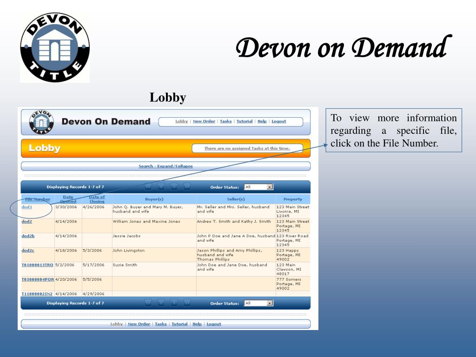Click the 'no assigned Tasks' notice link
Image resolution: width=476 pixels, height=357 pixels.
[x=247, y=148]
